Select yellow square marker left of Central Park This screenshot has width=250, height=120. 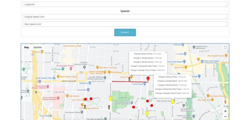(110, 99)
